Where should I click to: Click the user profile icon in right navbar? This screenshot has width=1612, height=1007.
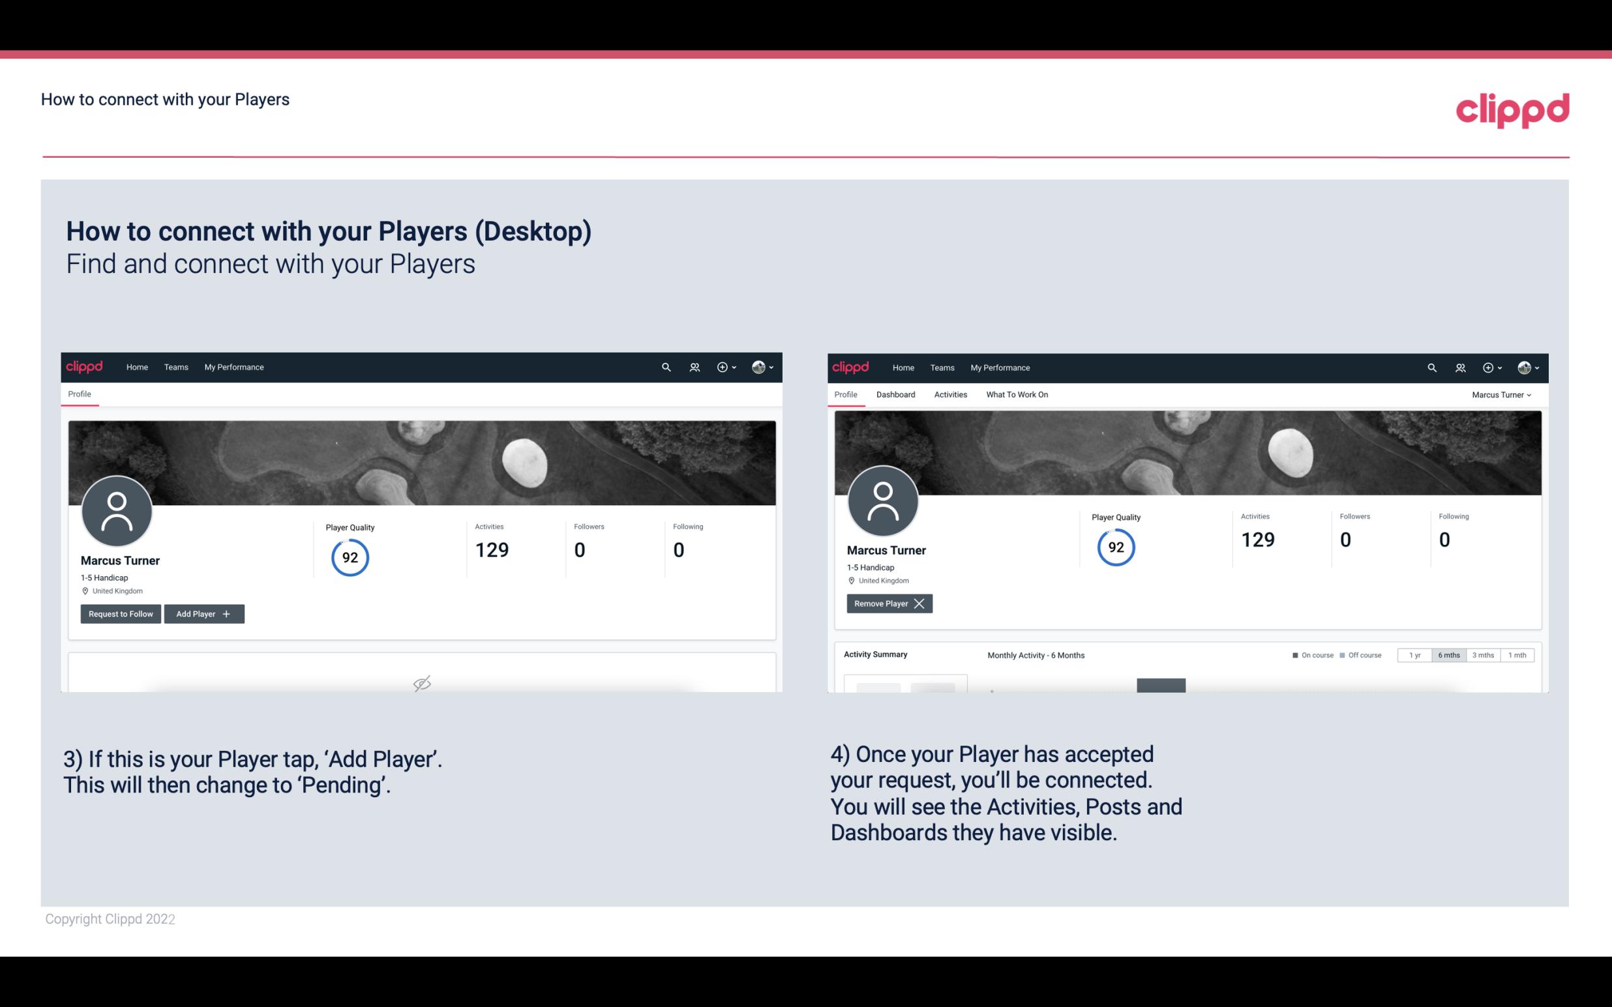pyautogui.click(x=1525, y=366)
